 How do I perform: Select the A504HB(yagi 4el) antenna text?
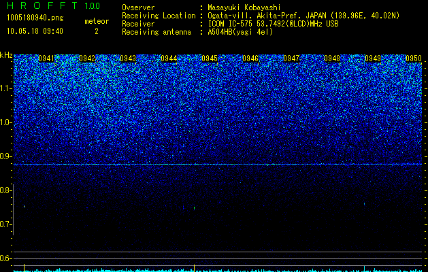click(x=240, y=32)
